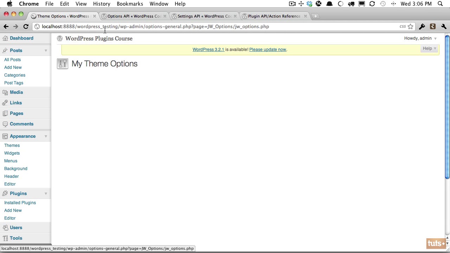
Task: Open Editor under Appearance
Action: click(x=10, y=184)
